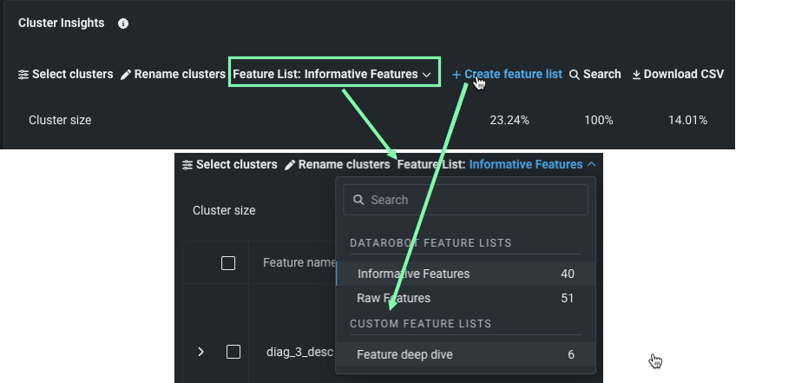Click the sliders icon in the lower toolbar
The width and height of the screenshot is (795, 383).
point(187,164)
